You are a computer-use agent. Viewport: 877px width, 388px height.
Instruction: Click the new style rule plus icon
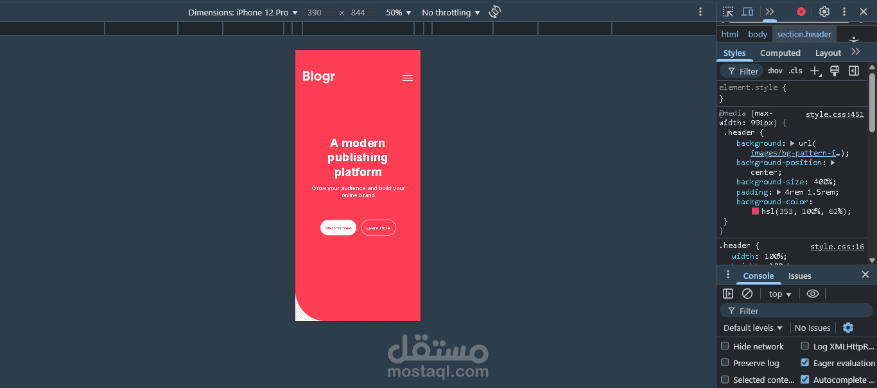click(815, 71)
